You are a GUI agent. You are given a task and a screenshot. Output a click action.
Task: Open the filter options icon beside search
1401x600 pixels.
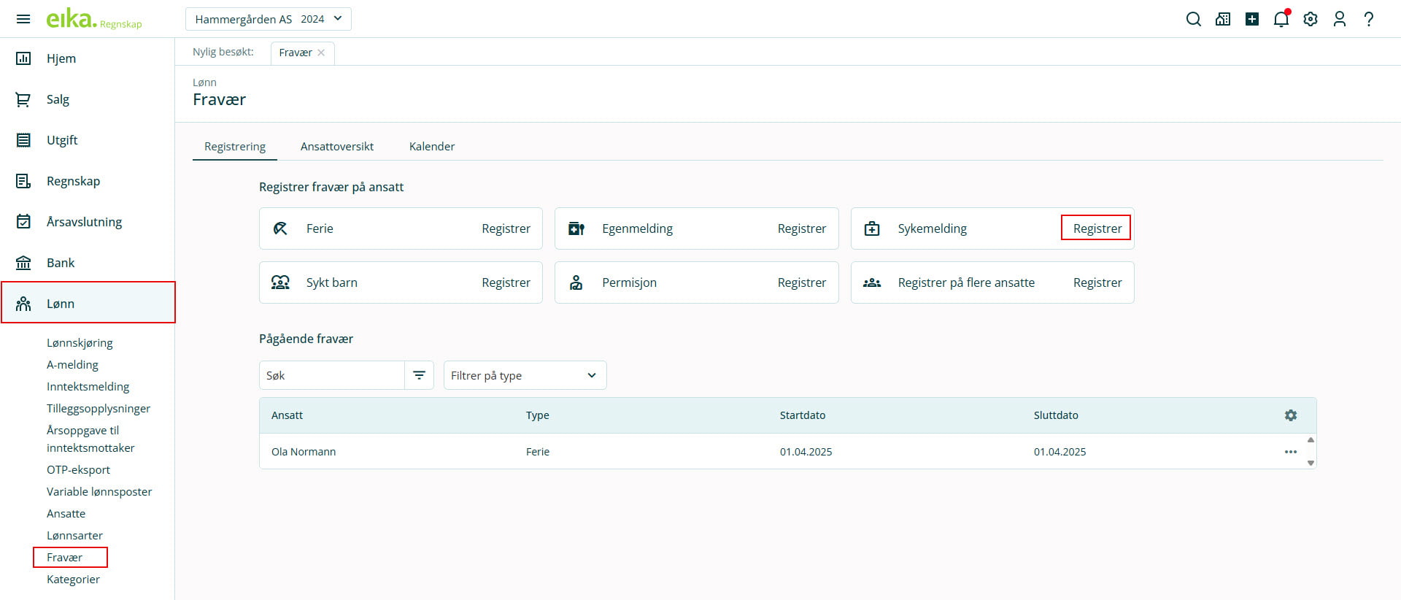pos(419,375)
